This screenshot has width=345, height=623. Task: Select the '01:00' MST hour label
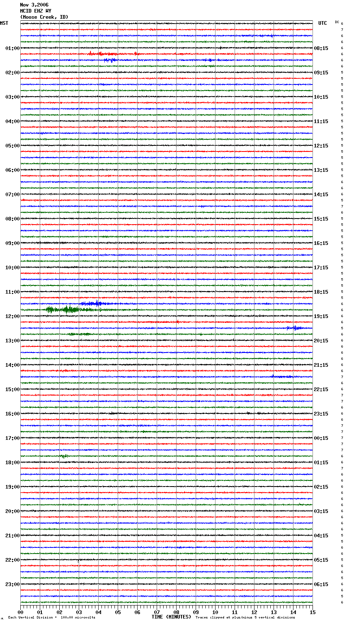coord(13,48)
